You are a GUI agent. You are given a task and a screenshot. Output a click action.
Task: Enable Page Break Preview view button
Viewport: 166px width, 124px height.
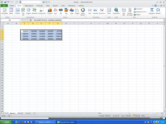click(x=139, y=116)
